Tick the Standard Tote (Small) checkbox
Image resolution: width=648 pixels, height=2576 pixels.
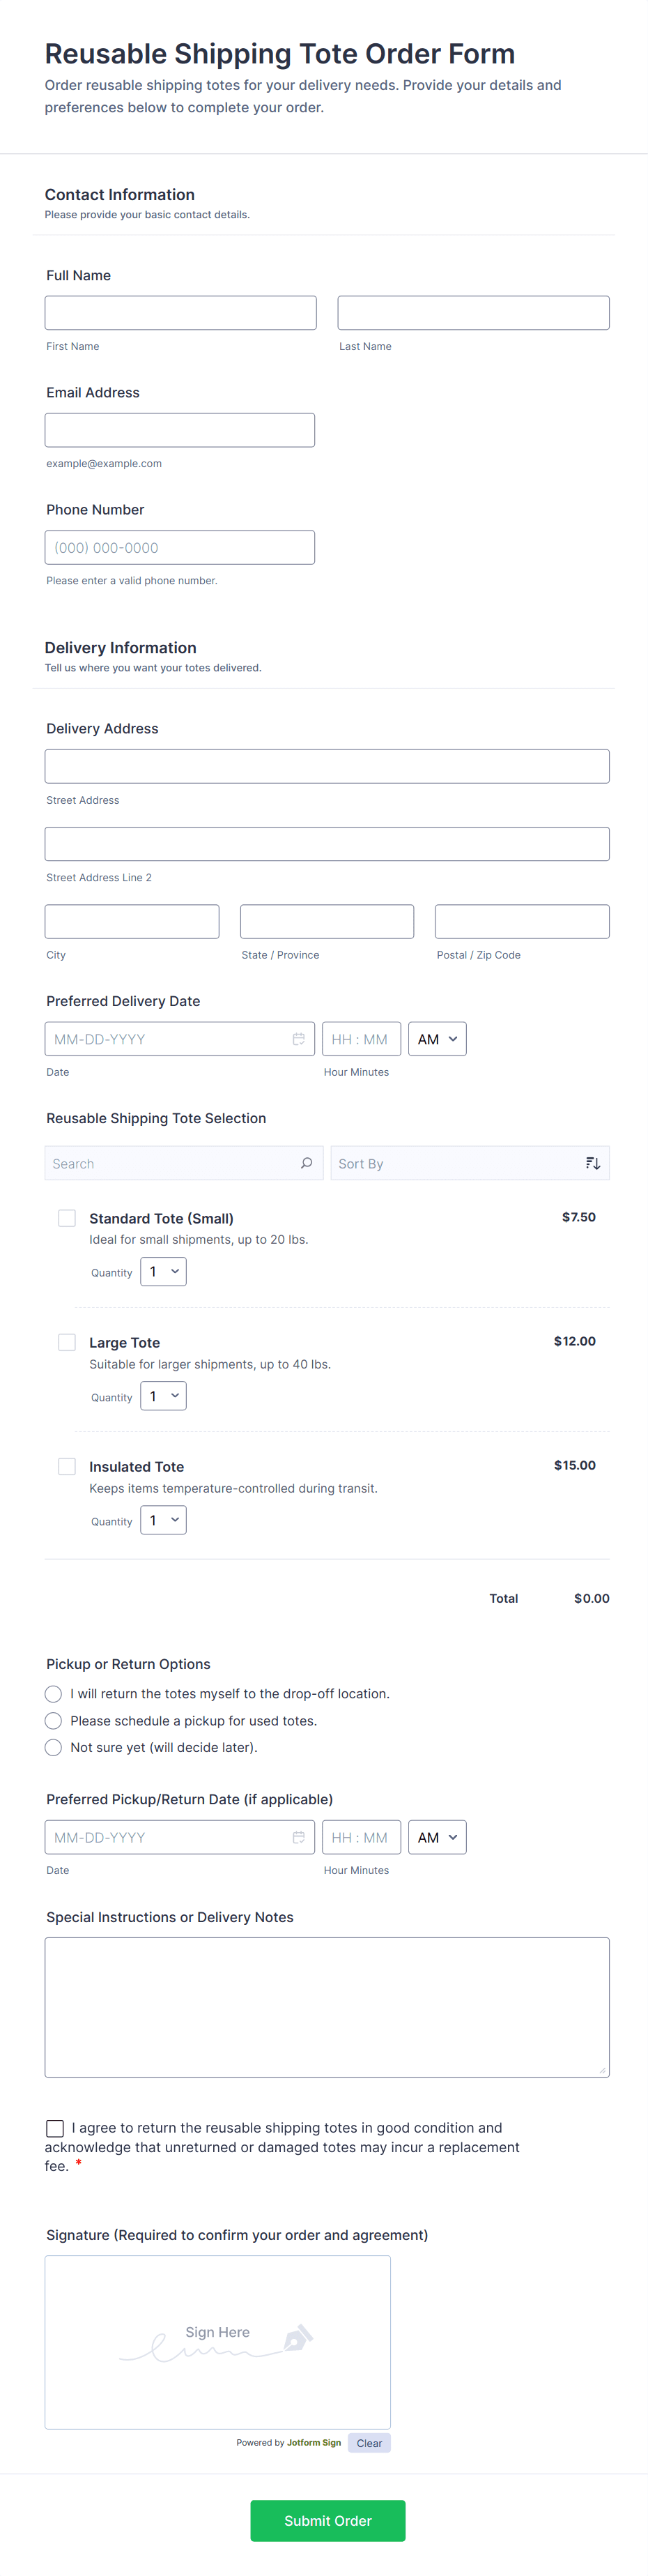click(x=67, y=1218)
